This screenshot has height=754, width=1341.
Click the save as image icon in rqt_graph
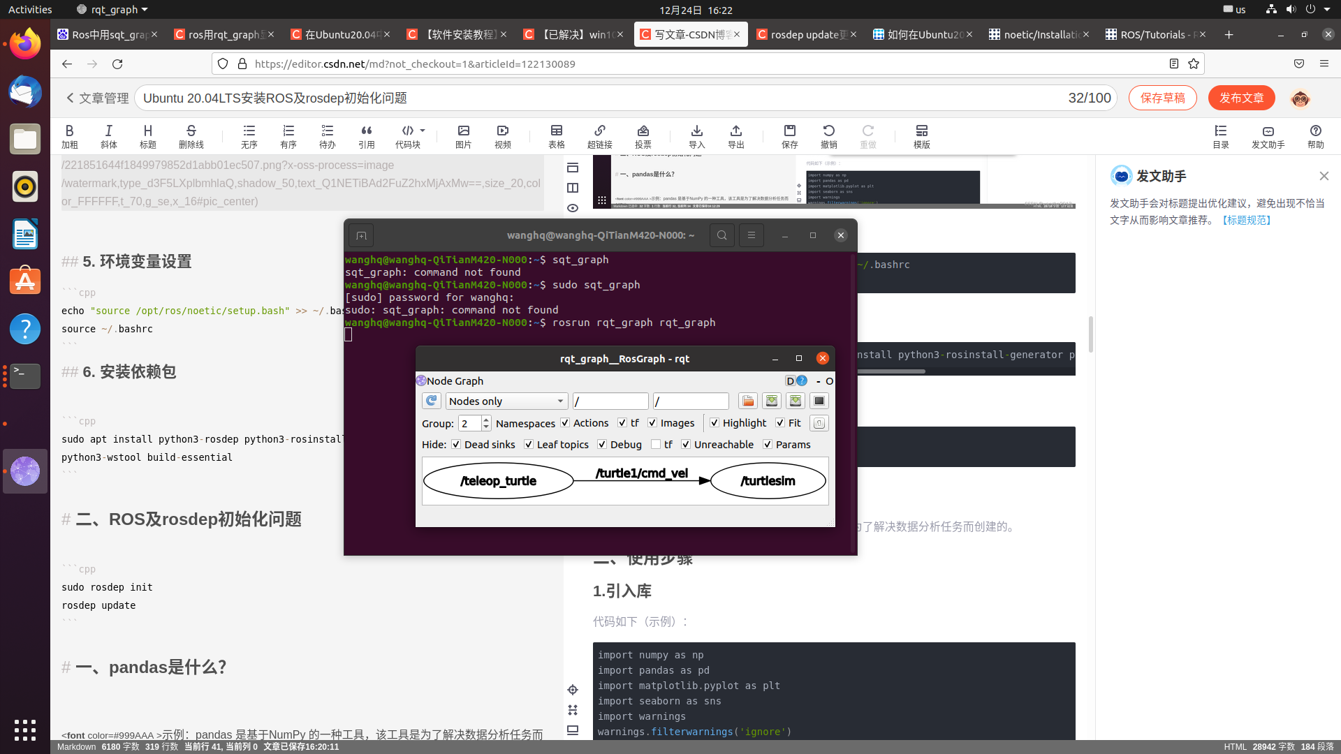click(819, 401)
